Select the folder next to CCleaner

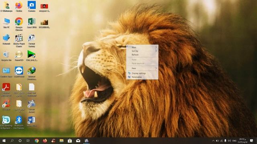coord(19,106)
